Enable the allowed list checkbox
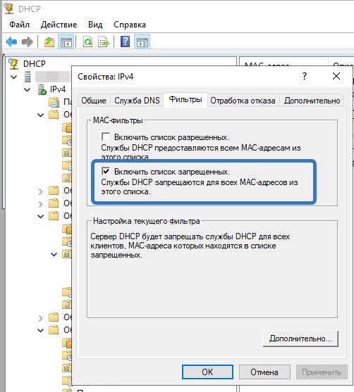This screenshot has width=354, height=392. (x=106, y=137)
